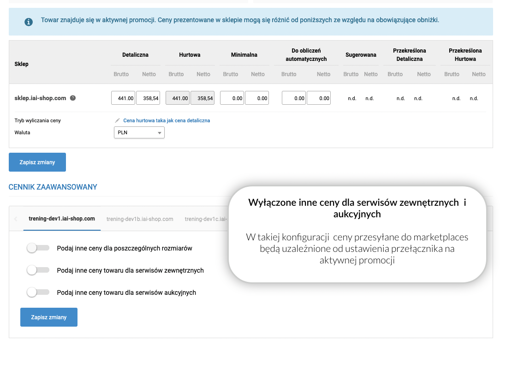Viewport: 506px width, 370px height.
Task: Click the pencil icon by wholesale price mode
Action: (118, 120)
